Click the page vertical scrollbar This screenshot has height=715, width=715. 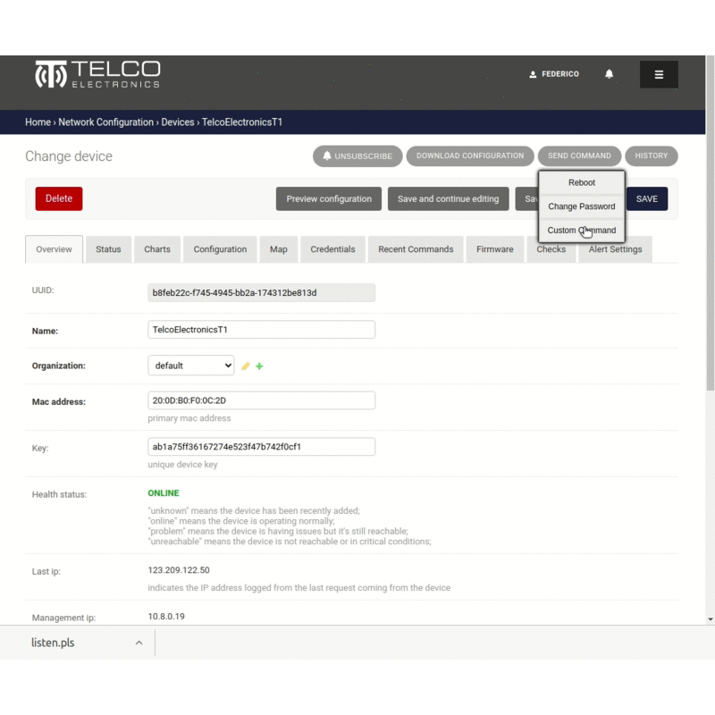pyautogui.click(x=710, y=223)
